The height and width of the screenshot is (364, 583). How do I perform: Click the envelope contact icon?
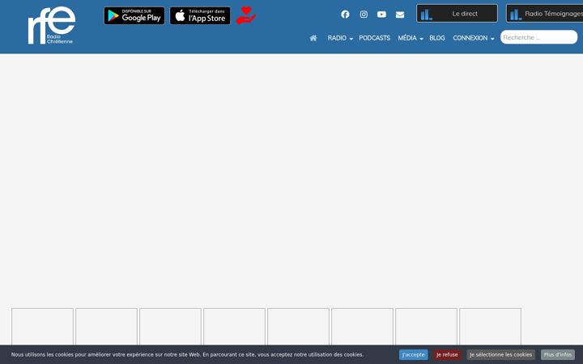400,15
